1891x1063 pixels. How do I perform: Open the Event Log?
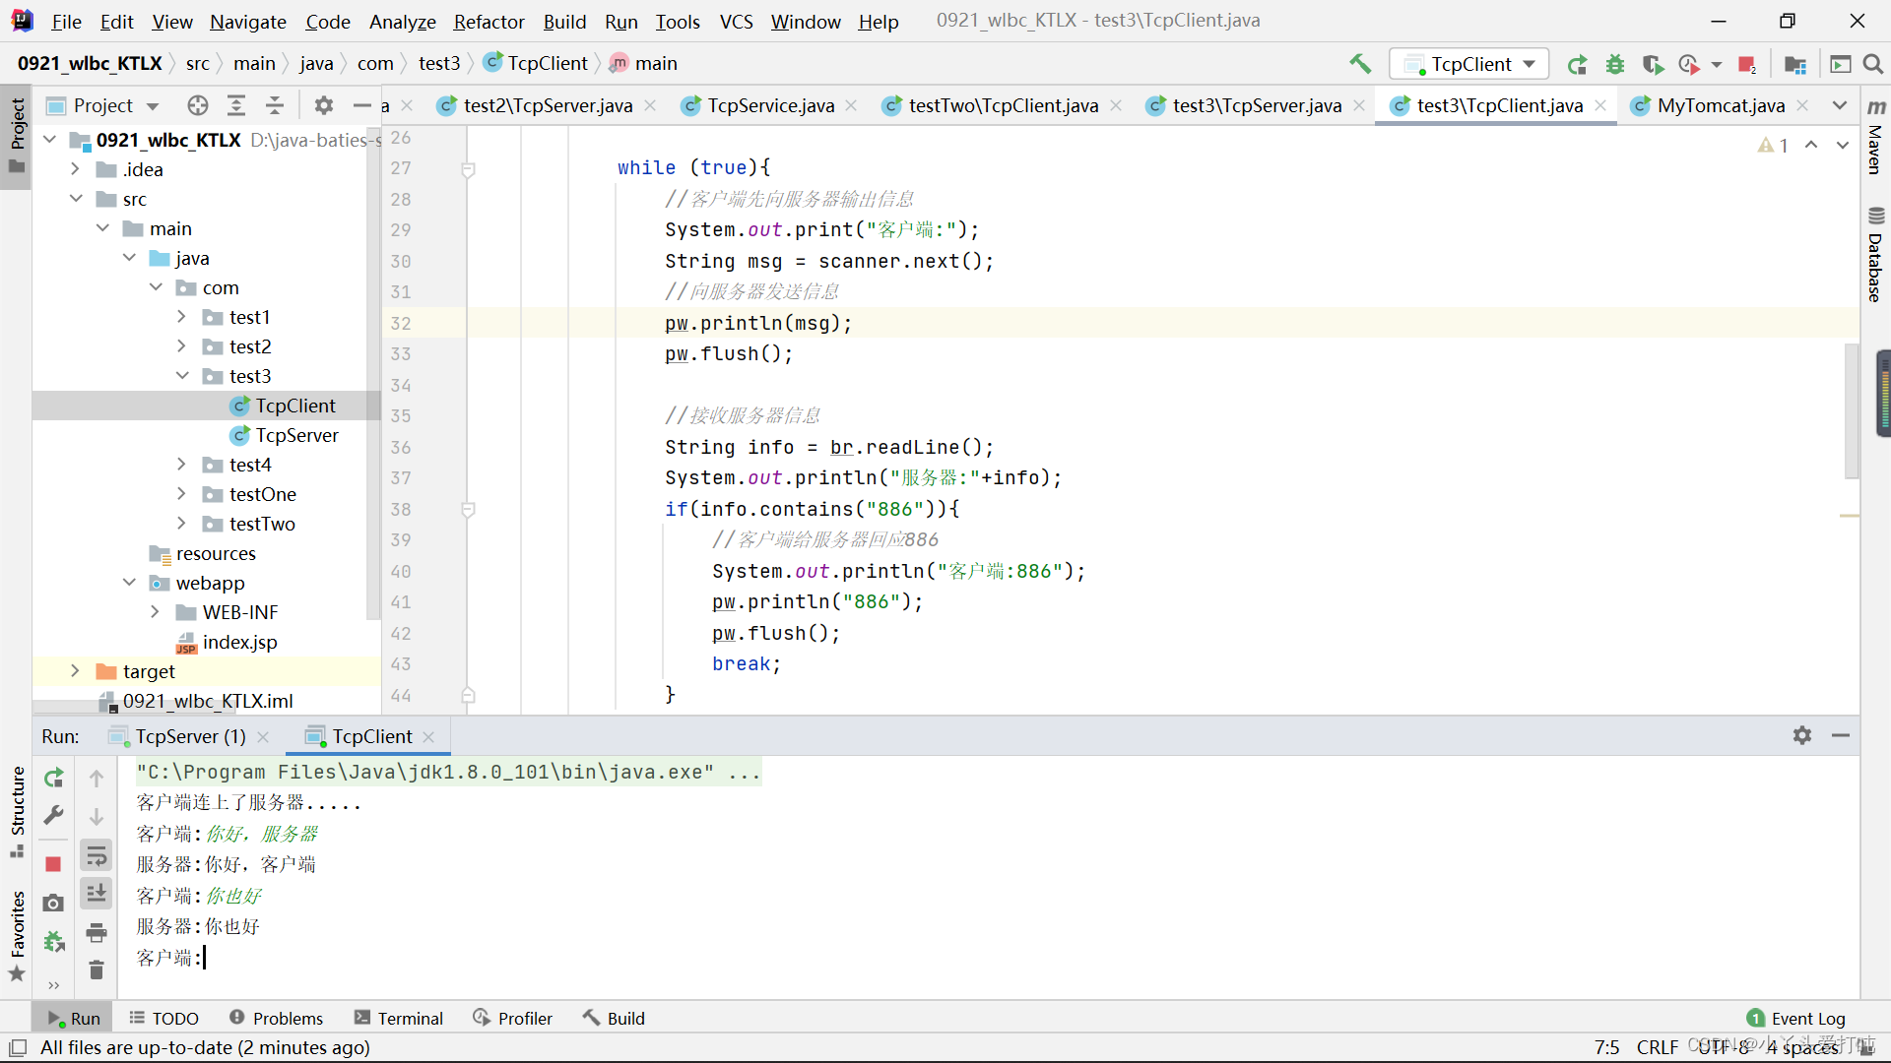[1796, 1018]
